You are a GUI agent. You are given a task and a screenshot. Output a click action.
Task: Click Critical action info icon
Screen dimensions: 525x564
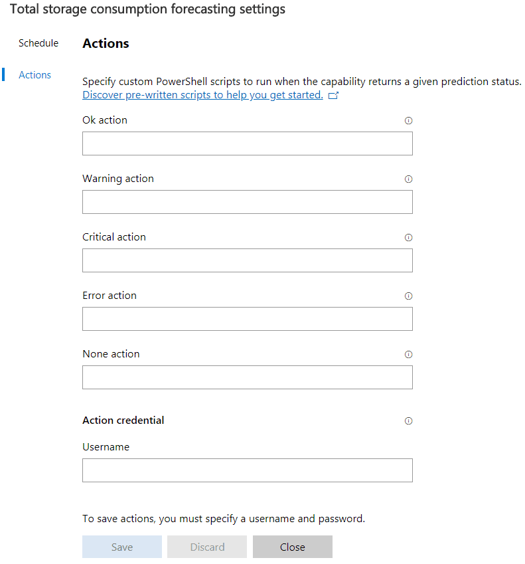(408, 238)
